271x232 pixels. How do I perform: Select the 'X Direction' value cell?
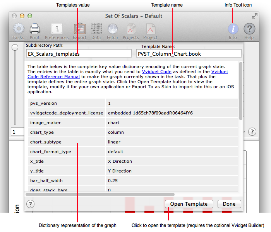(172, 161)
